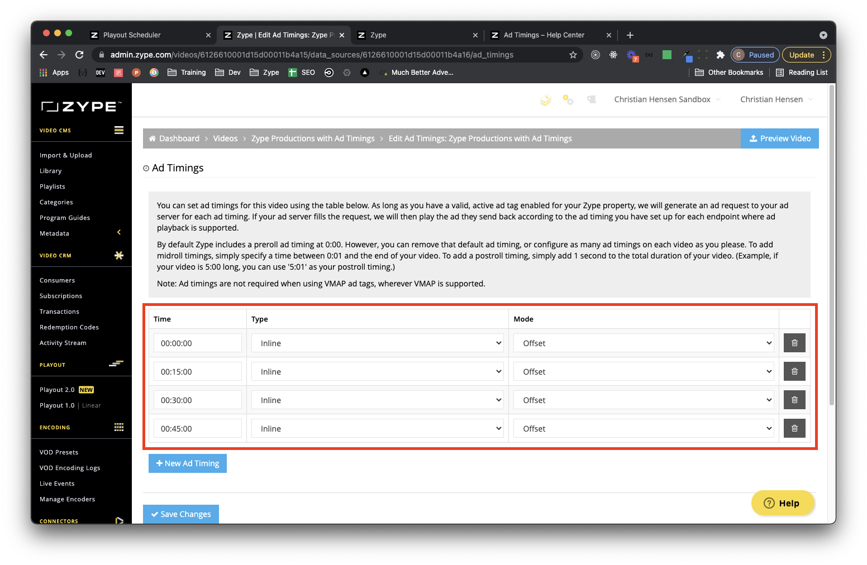Click Zype Productions with Ad Timings breadcrumb
Image resolution: width=867 pixels, height=565 pixels.
coord(313,138)
